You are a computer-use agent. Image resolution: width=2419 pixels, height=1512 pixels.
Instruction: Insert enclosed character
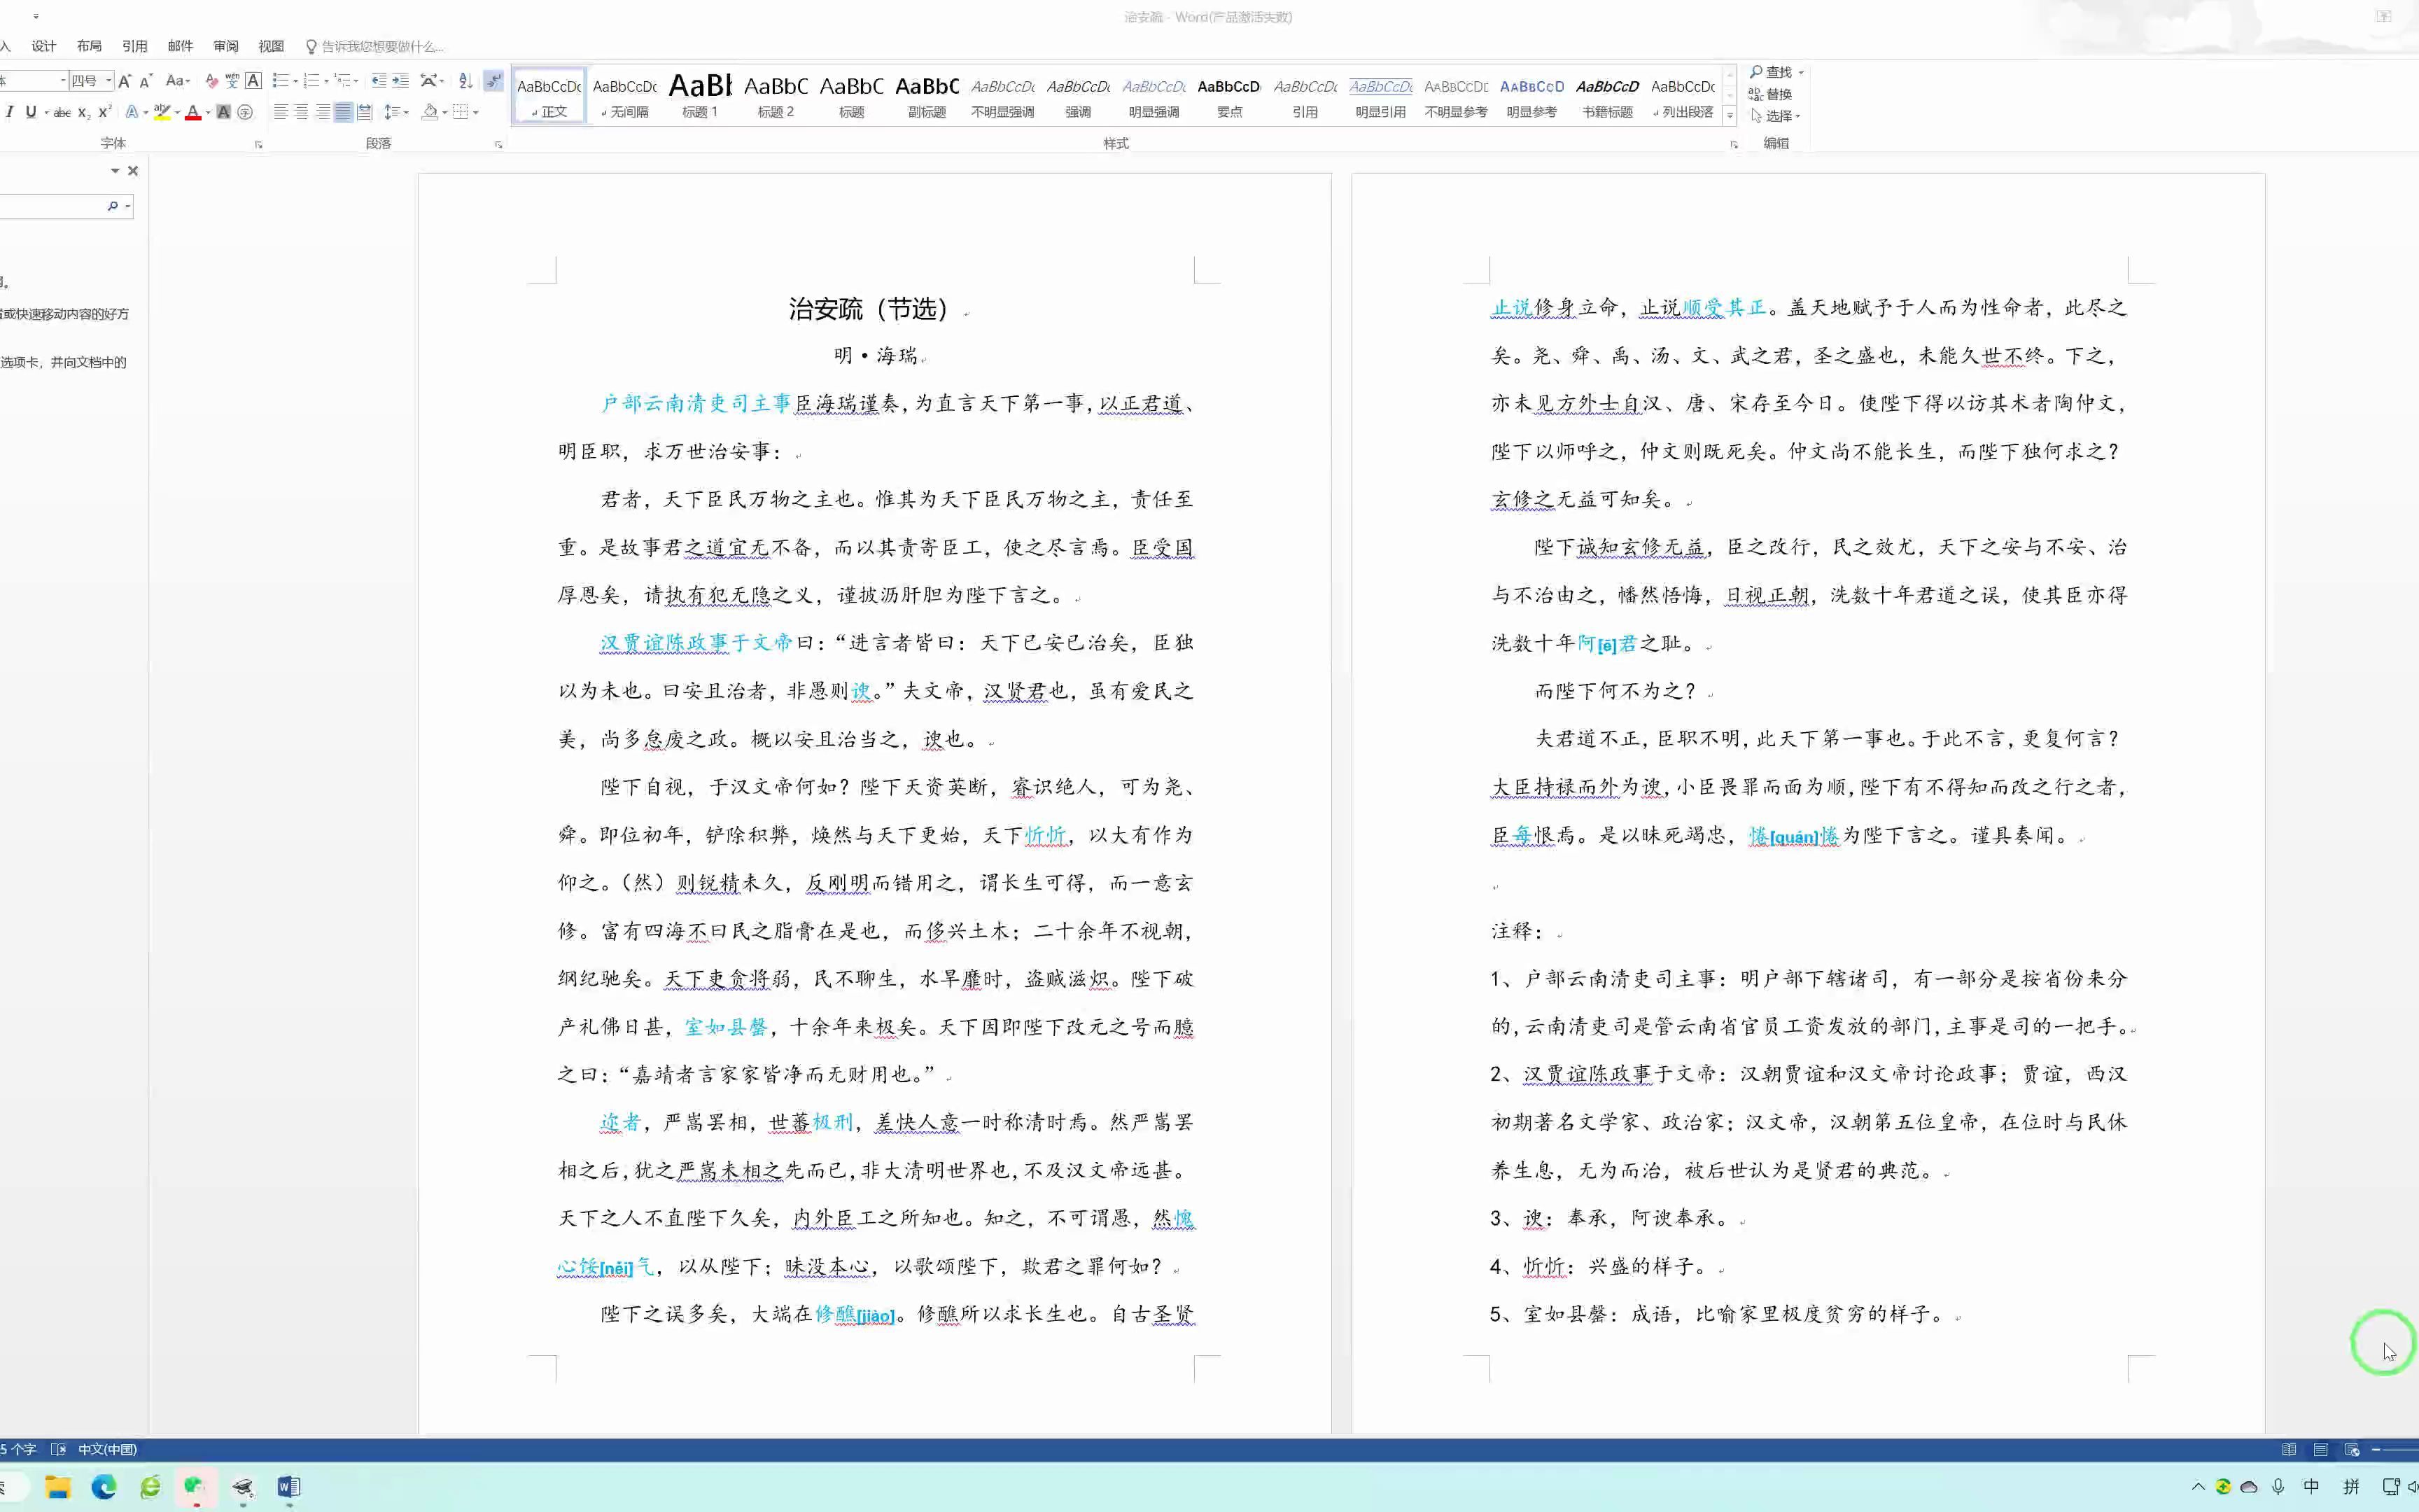245,112
